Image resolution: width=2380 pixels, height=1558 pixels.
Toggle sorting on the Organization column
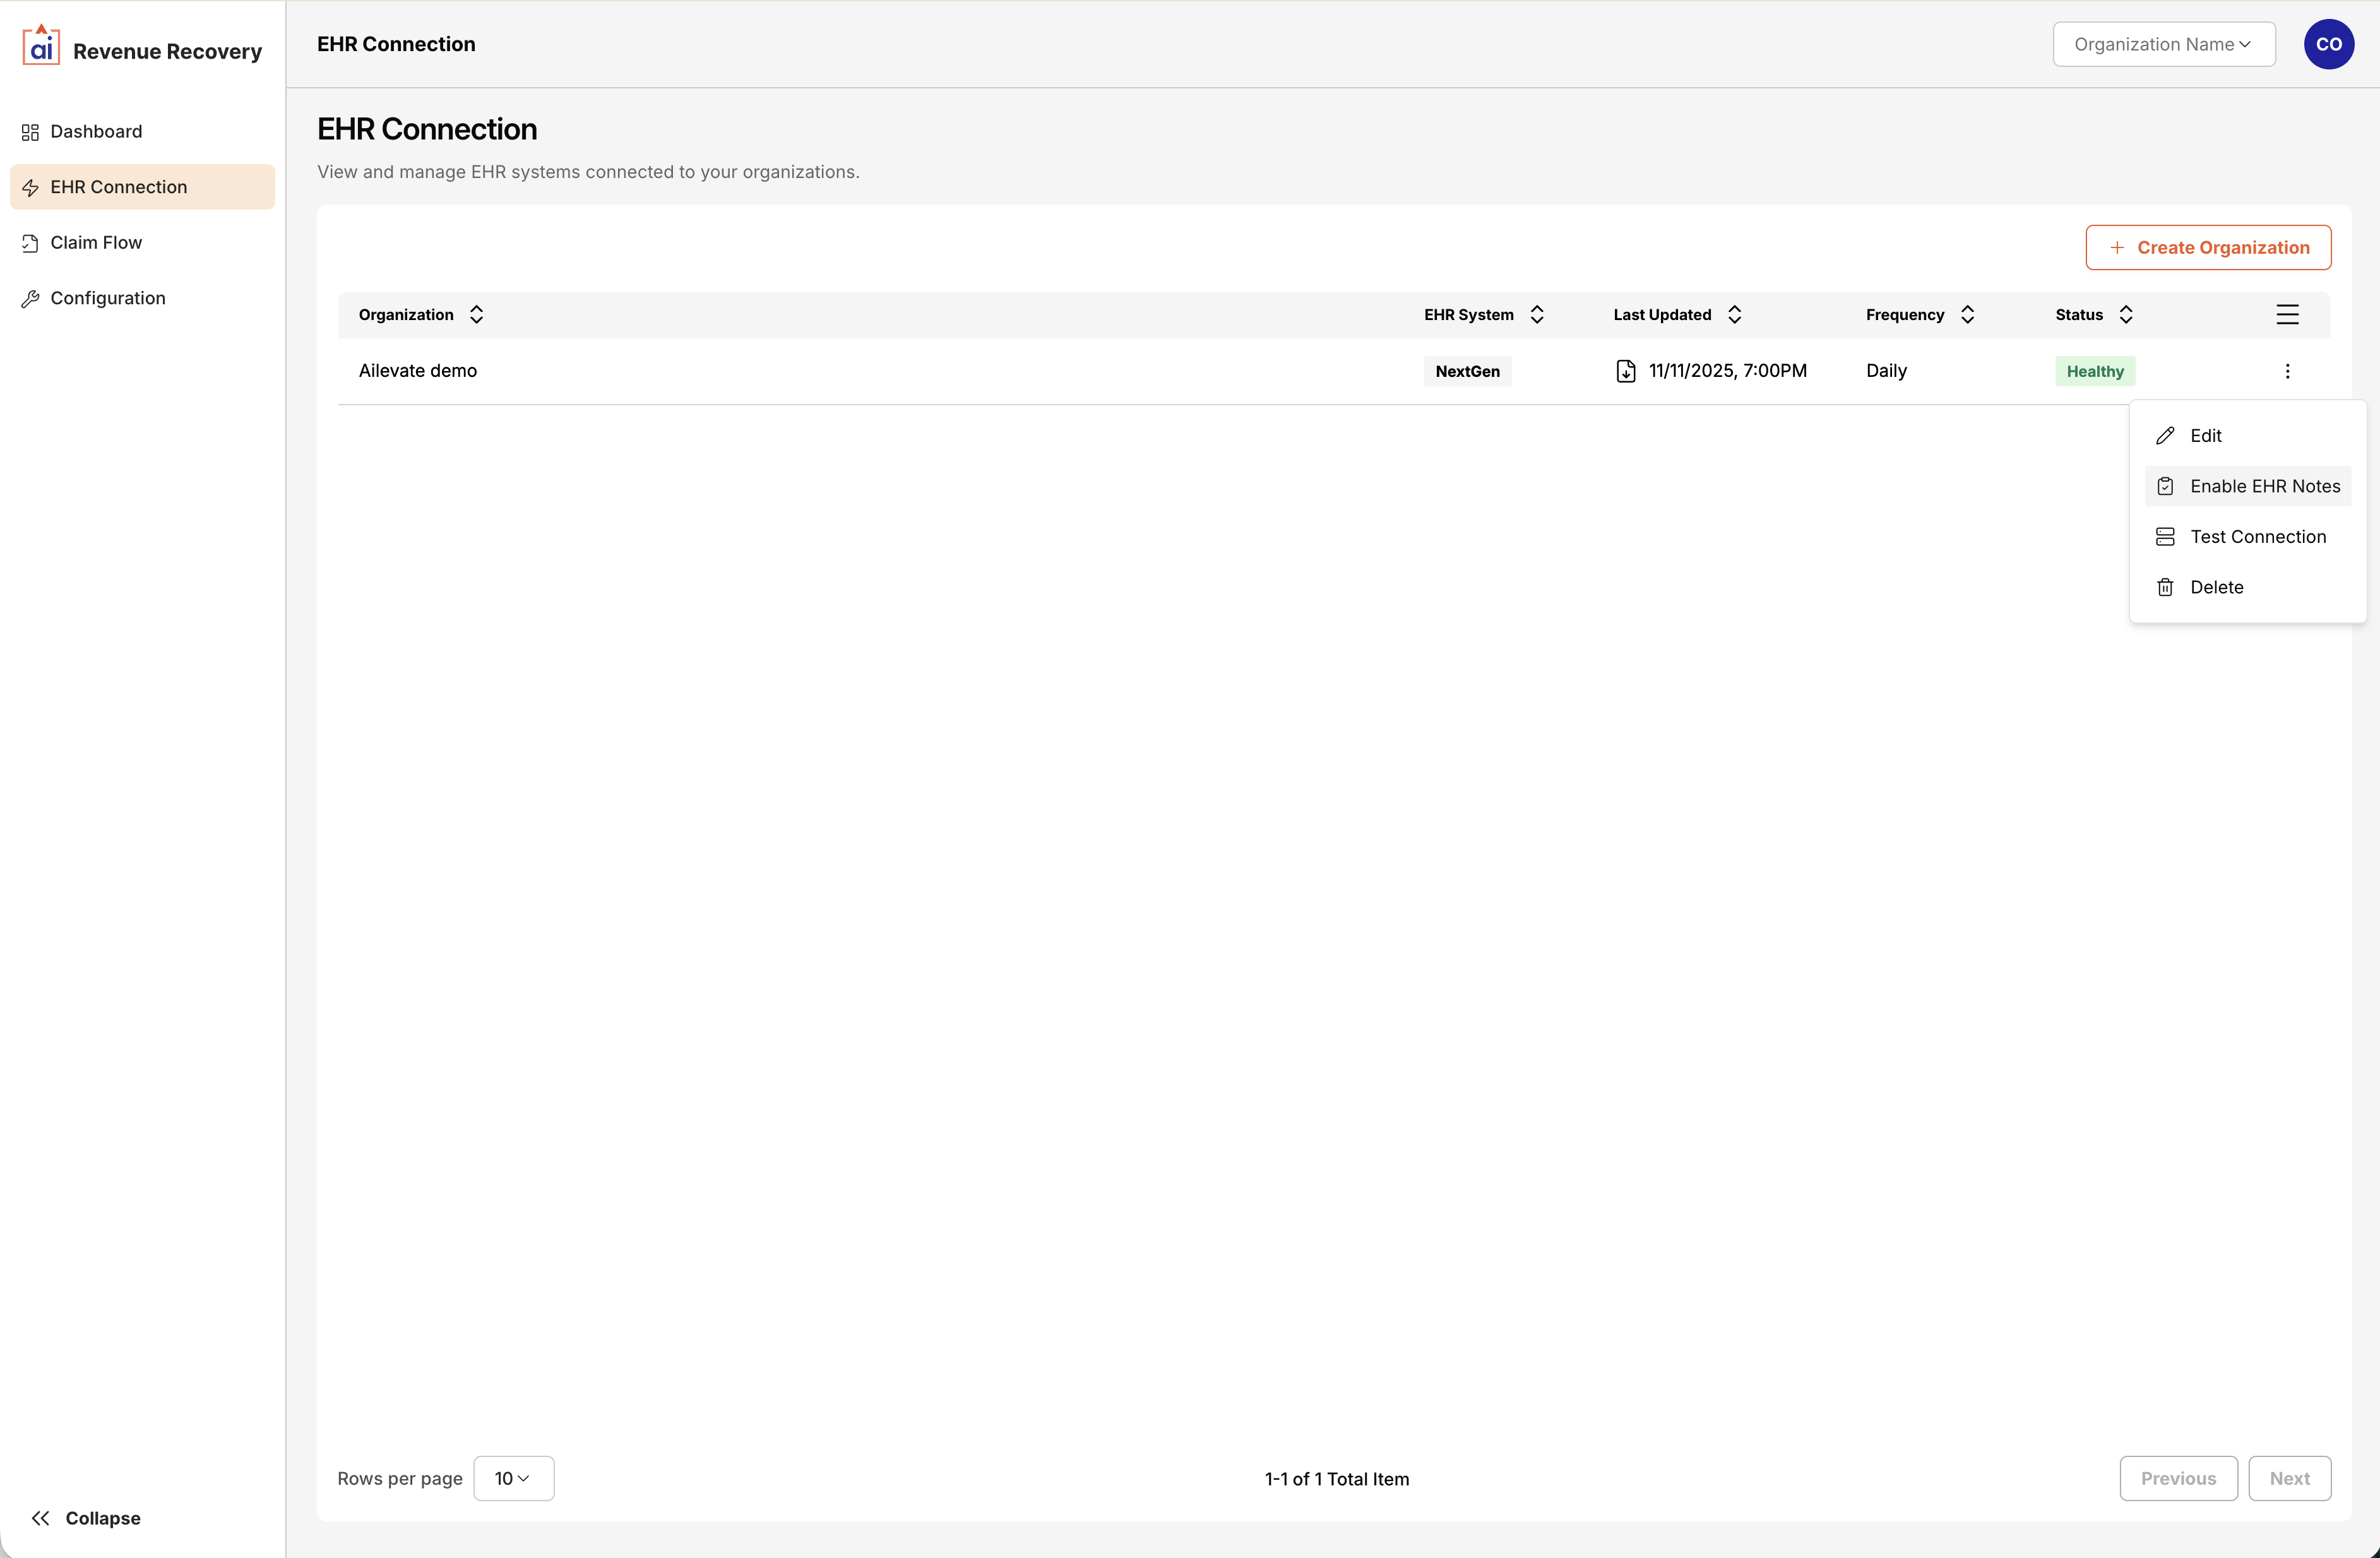pyautogui.click(x=477, y=314)
